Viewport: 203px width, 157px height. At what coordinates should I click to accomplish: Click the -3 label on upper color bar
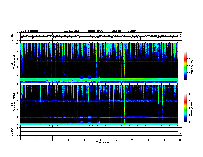(189, 52)
